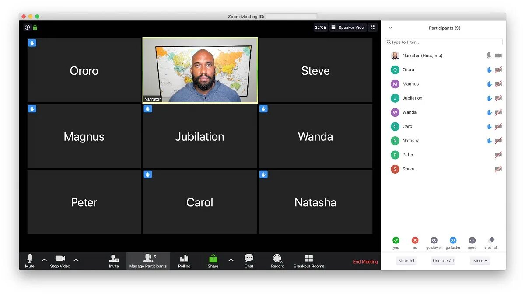Click raised hand badge on Wanda tile
Image resolution: width=525 pixels, height=295 pixels.
(x=263, y=109)
